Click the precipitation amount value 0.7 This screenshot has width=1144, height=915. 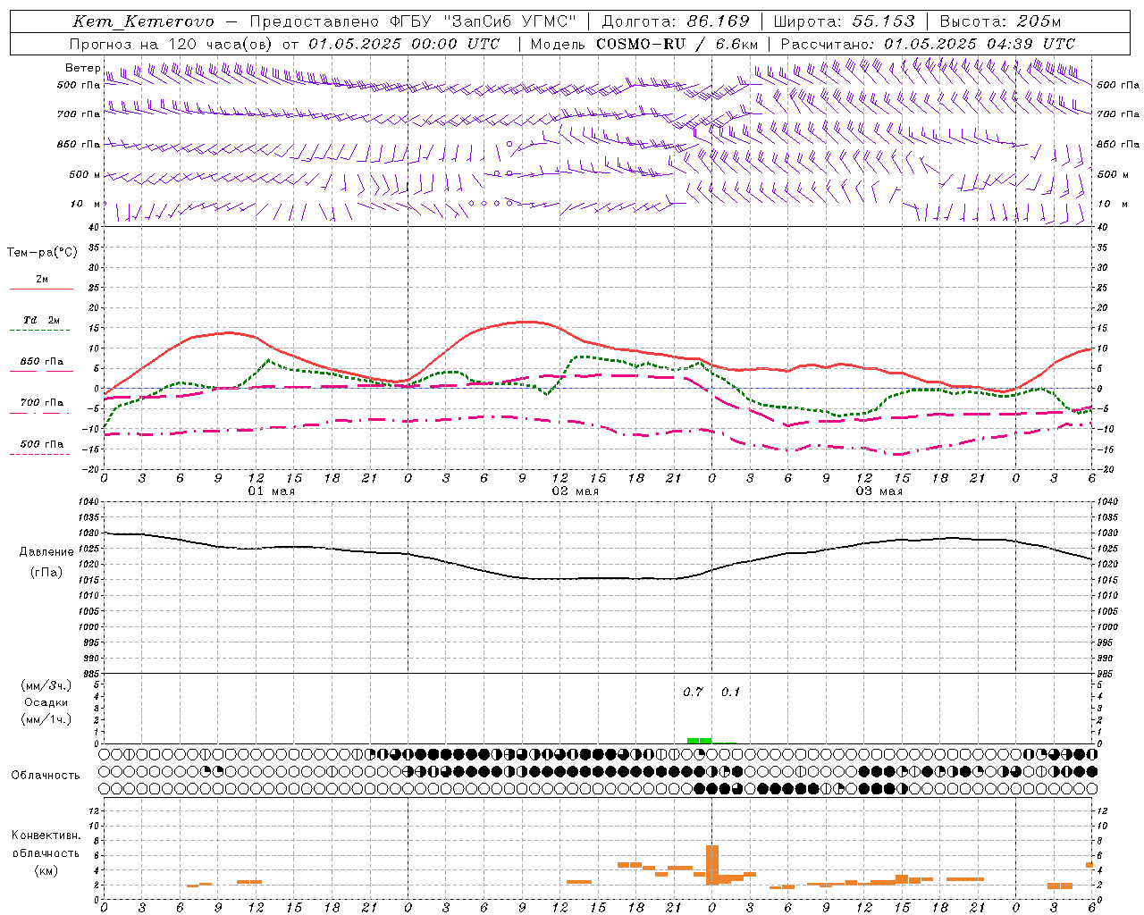[693, 693]
